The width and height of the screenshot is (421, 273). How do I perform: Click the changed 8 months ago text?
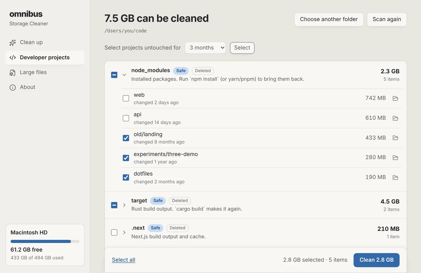click(159, 142)
